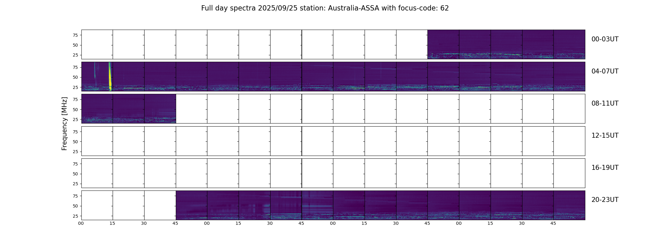Viewport: 650px width, 247px height.
Task: Click the '08-11UT' row label
Action: tap(605, 103)
